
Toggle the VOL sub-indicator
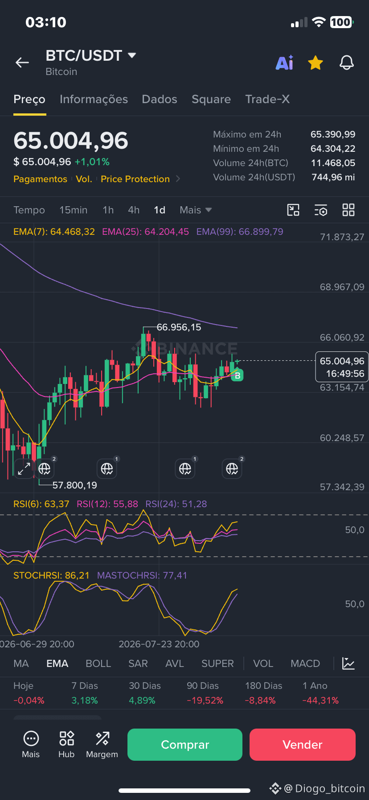click(263, 664)
